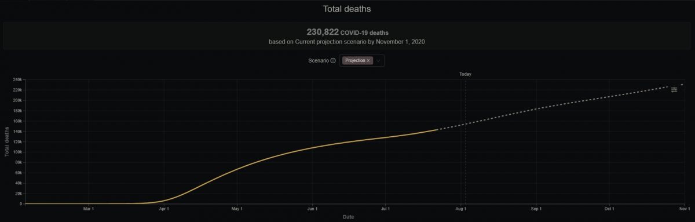Open the chart settings sliders icon

(x=674, y=89)
